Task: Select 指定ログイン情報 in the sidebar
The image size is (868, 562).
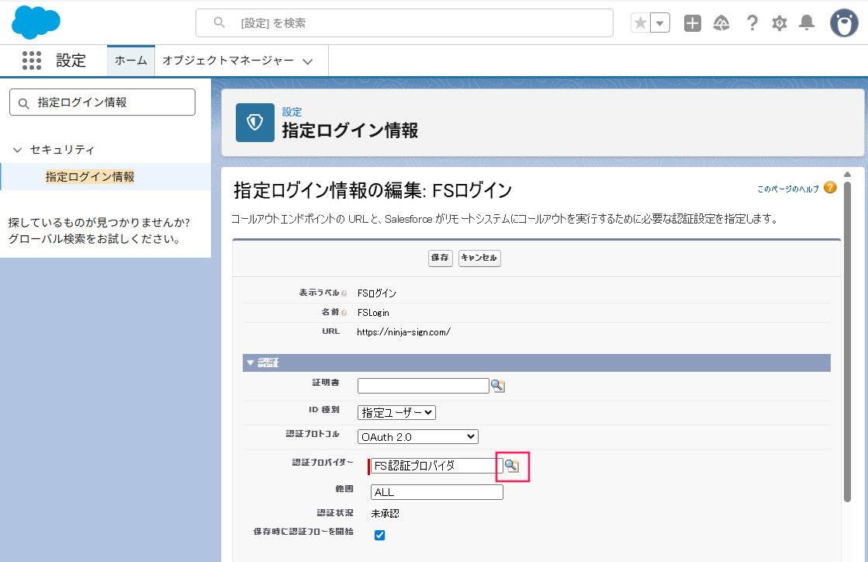Action: pyautogui.click(x=90, y=177)
